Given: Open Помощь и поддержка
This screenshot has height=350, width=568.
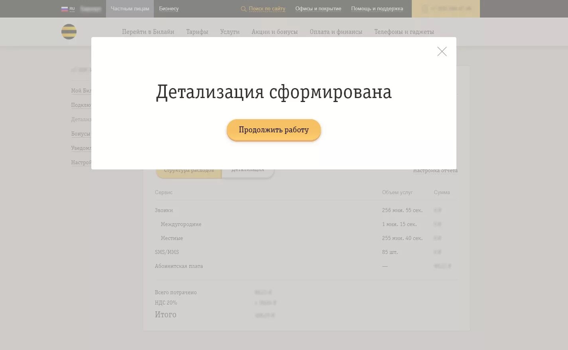Looking at the screenshot, I should coord(377,8).
